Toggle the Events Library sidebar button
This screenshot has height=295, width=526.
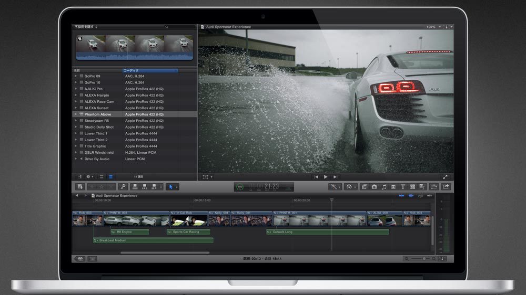pos(79,176)
